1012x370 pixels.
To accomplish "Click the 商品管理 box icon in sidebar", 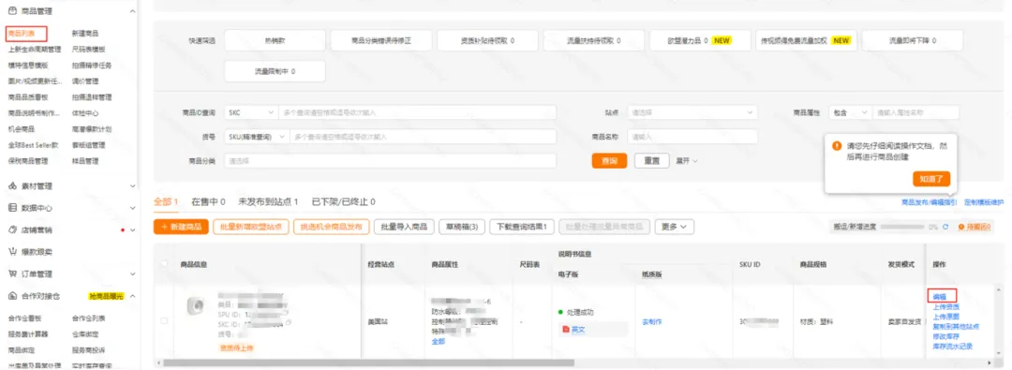I will click(x=11, y=11).
